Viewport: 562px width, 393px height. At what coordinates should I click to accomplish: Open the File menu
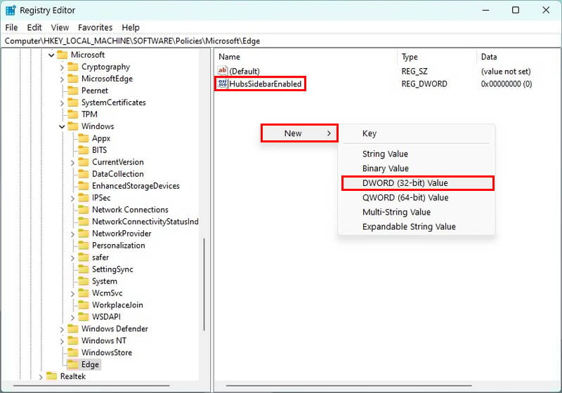click(x=11, y=27)
